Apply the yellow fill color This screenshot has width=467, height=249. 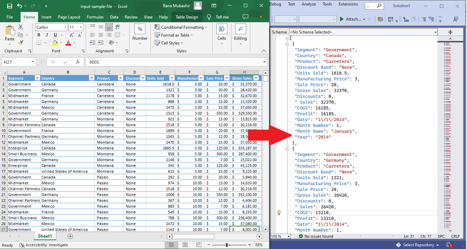pos(55,43)
